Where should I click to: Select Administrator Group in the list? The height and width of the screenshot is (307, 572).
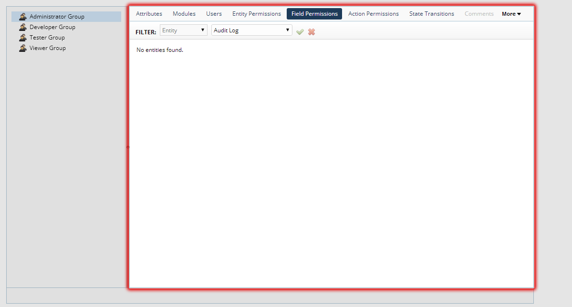click(66, 17)
